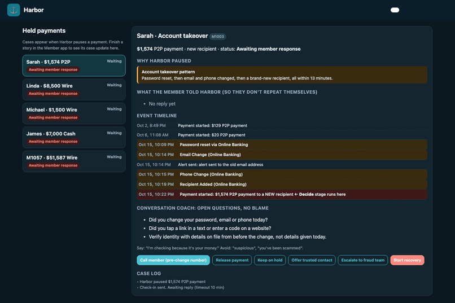
Task: Click the 'No reply yet' bullet
Action: (162, 104)
